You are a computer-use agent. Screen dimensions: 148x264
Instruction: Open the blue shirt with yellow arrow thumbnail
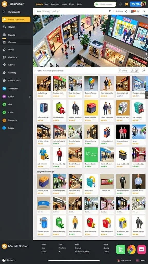pos(44,155)
